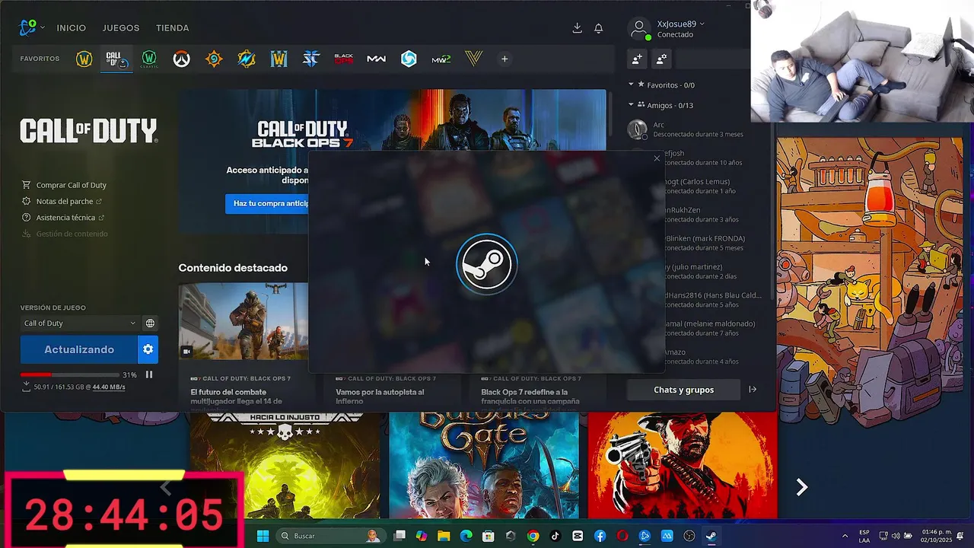
Task: Open Red Dead Redemption tile in Steam
Action: coord(683,465)
